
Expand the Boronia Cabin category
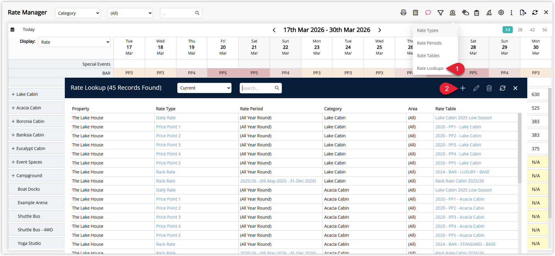click(13, 121)
